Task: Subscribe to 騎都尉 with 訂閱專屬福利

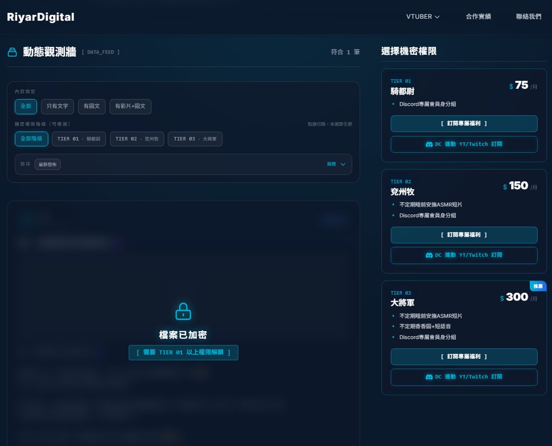Action: [x=464, y=124]
